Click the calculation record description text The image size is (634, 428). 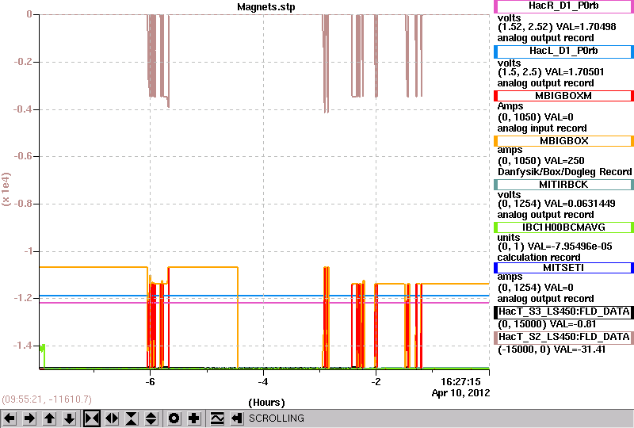pyautogui.click(x=539, y=258)
